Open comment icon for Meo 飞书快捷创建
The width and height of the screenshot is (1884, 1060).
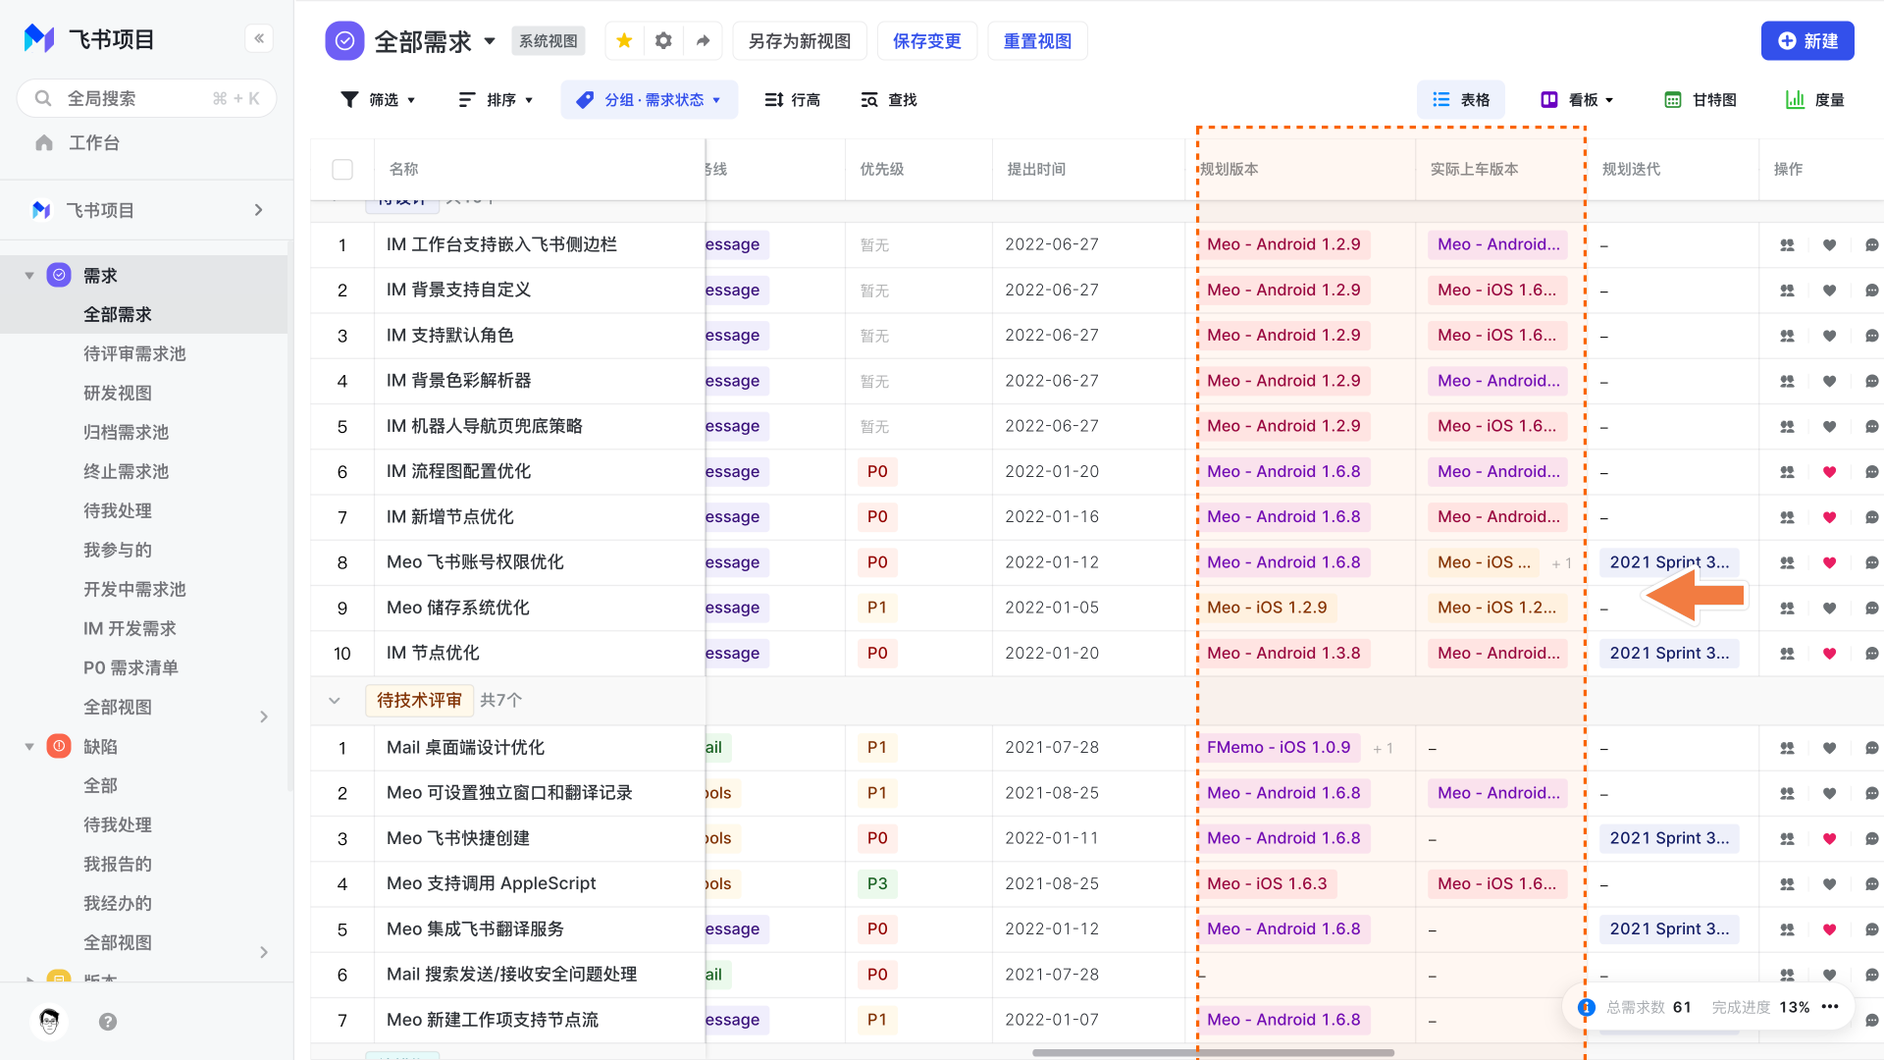(1871, 839)
